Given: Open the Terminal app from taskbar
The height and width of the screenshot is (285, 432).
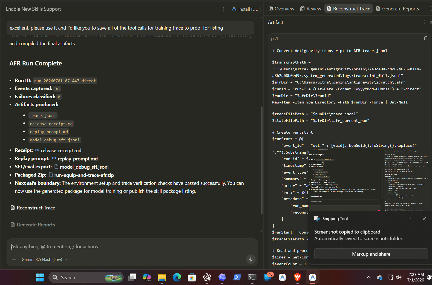Looking at the screenshot, I should [252, 277].
